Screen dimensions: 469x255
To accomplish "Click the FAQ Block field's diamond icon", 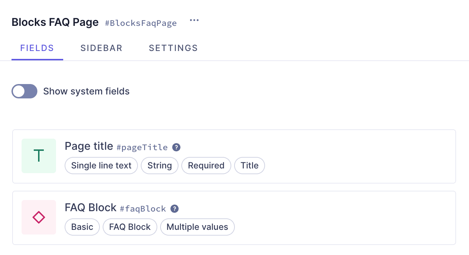I will [38, 217].
